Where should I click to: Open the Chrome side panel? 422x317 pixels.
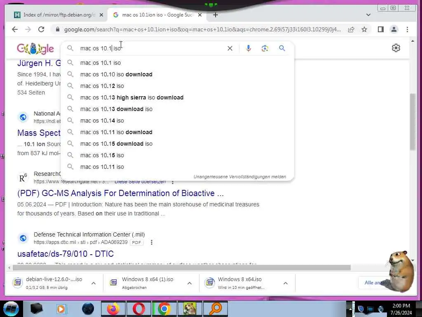tap(380, 29)
